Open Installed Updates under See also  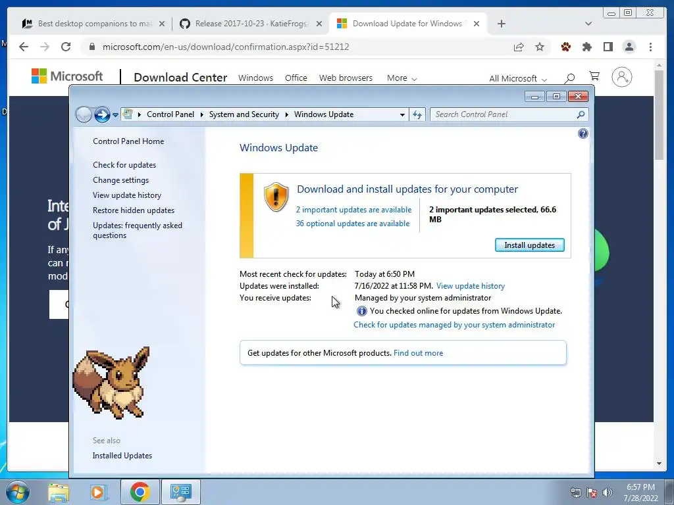point(122,456)
